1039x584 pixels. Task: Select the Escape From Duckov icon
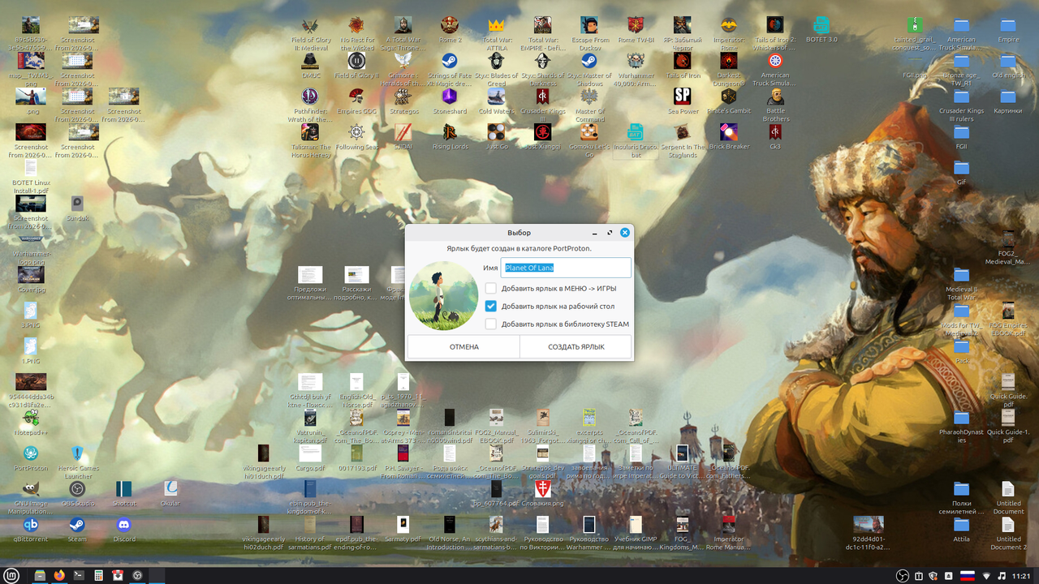(x=589, y=25)
